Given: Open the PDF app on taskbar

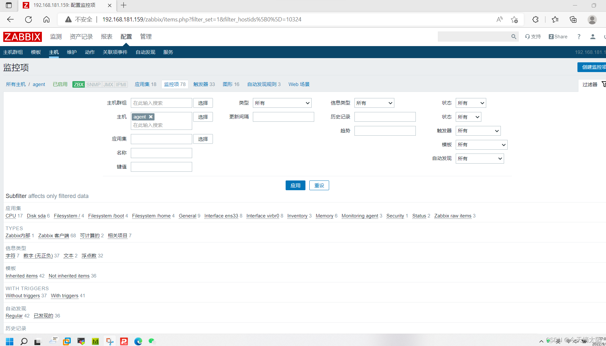Looking at the screenshot, I should (124, 341).
